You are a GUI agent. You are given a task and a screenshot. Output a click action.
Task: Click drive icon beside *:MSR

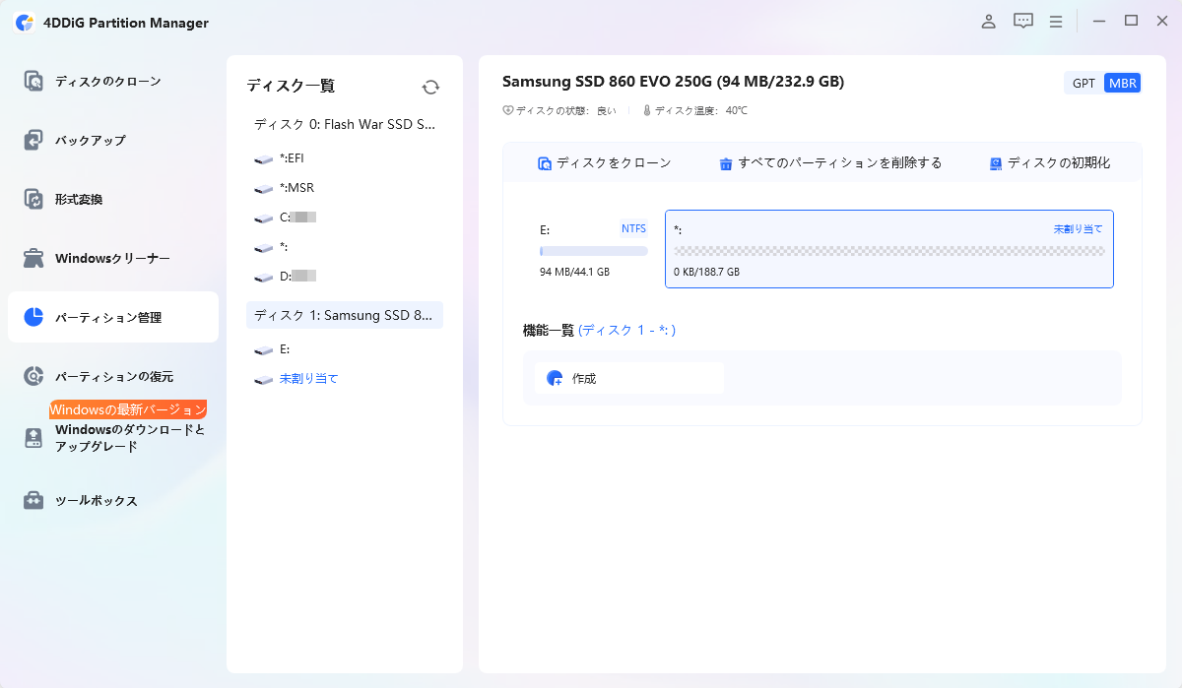(263, 188)
